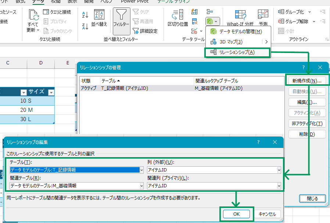Open the テーブル(T) combo box dropdown
The width and height of the screenshot is (330, 223).
point(141,170)
